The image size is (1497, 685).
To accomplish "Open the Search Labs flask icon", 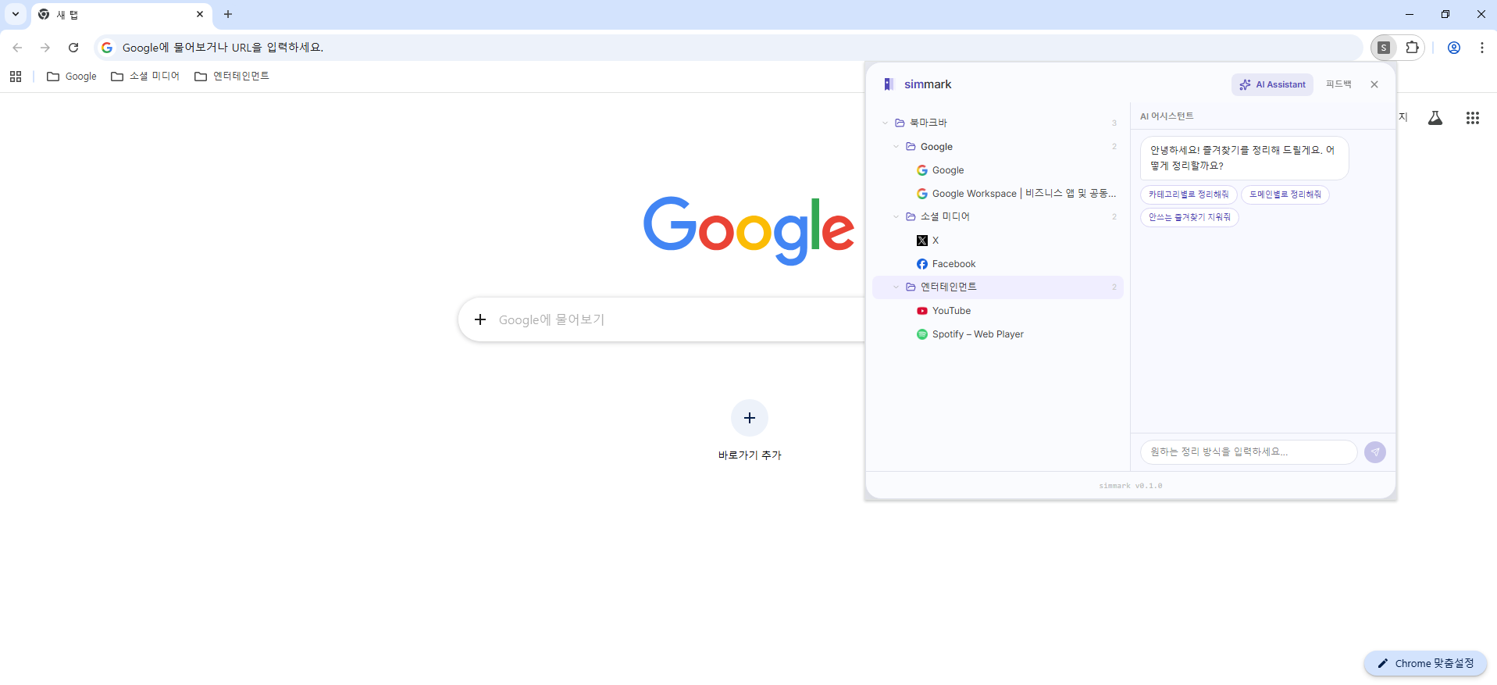I will point(1435,118).
